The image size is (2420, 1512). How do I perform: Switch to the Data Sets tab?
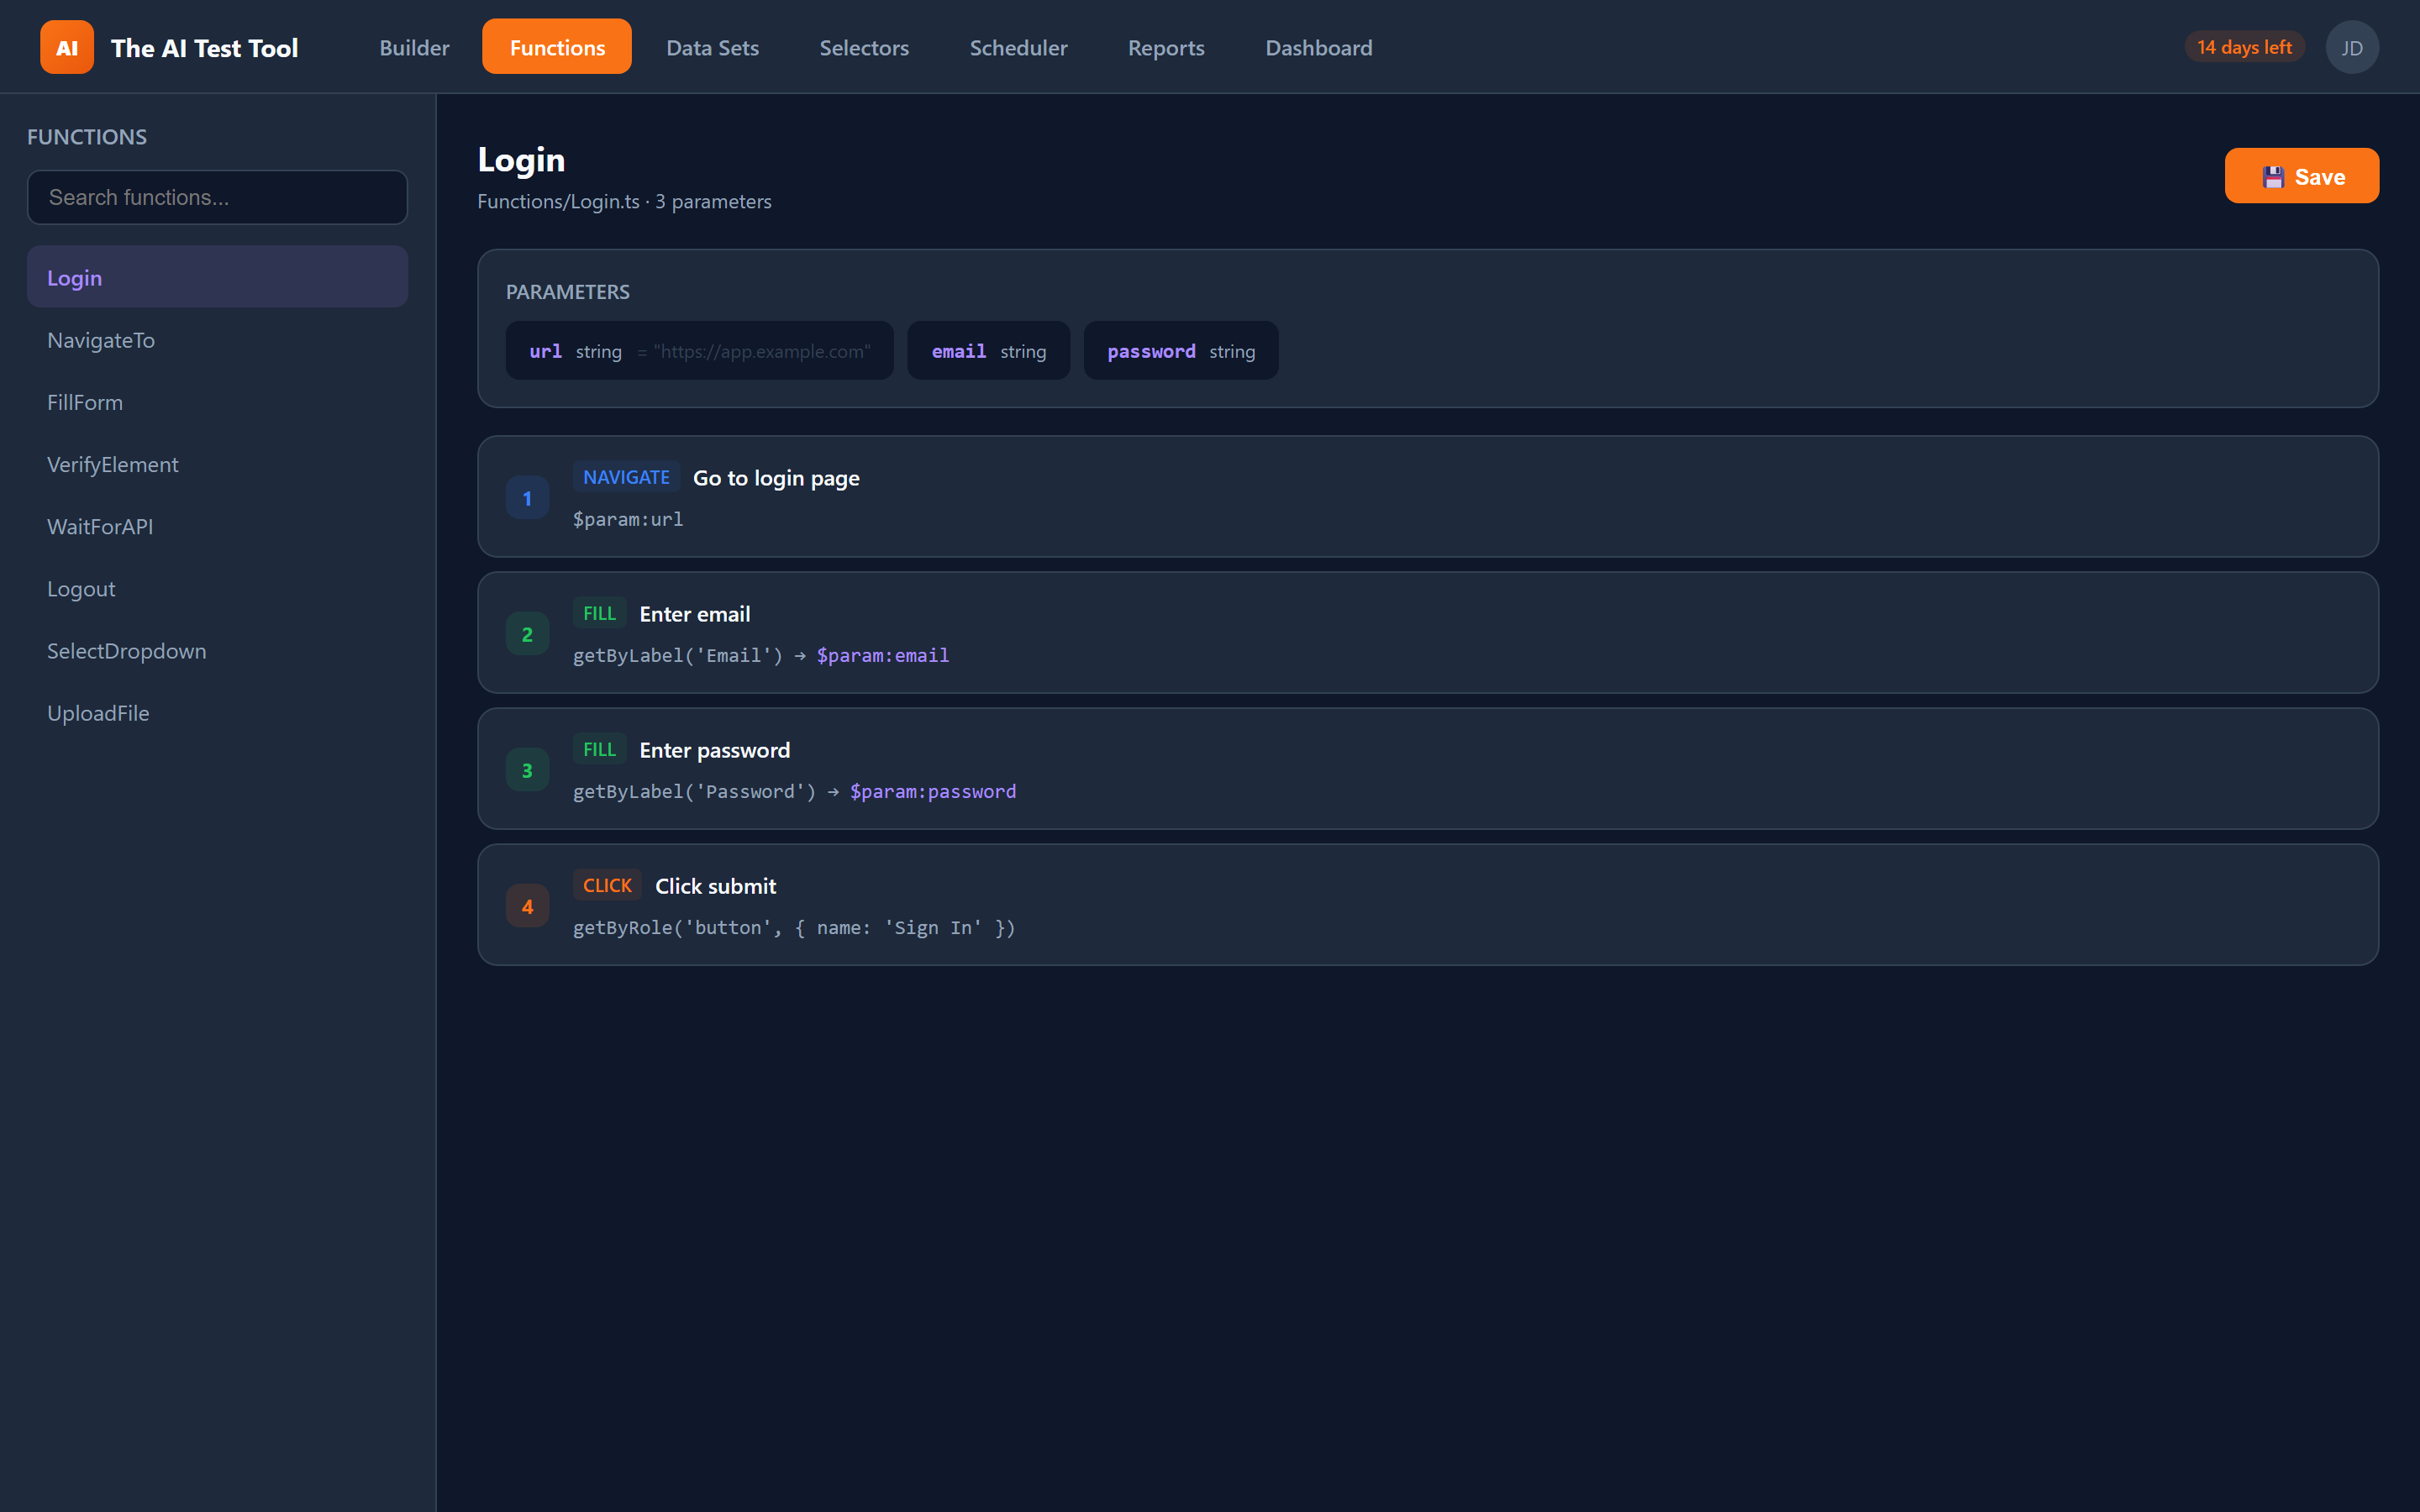[x=712, y=47]
